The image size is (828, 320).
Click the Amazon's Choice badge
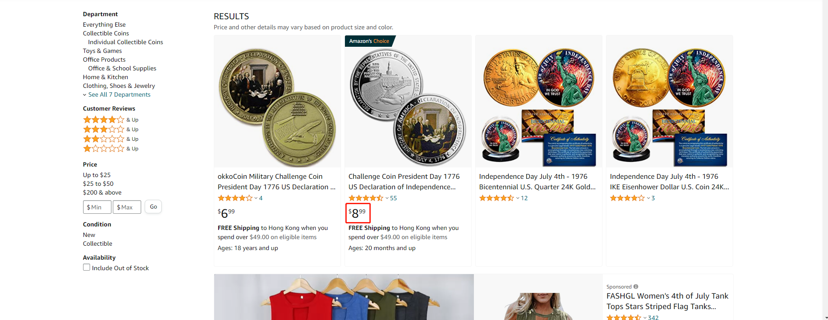pos(370,41)
